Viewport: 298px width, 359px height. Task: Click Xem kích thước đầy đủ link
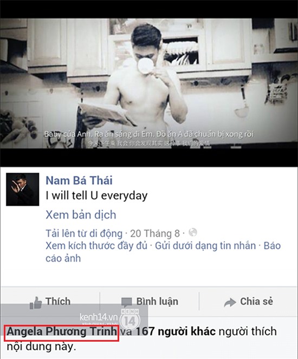coord(96,246)
